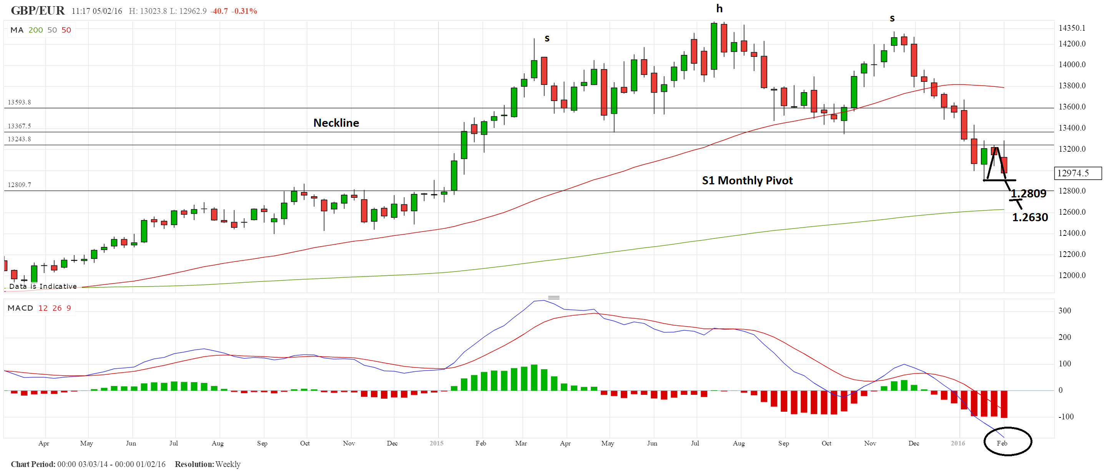Click the circled Feb axis label
This screenshot has height=472, width=1107.
coord(1002,443)
